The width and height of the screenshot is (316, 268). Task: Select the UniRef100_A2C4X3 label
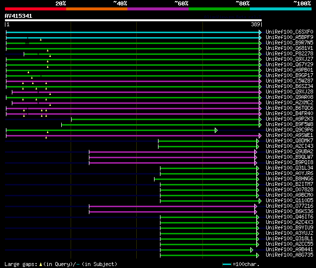(289, 223)
